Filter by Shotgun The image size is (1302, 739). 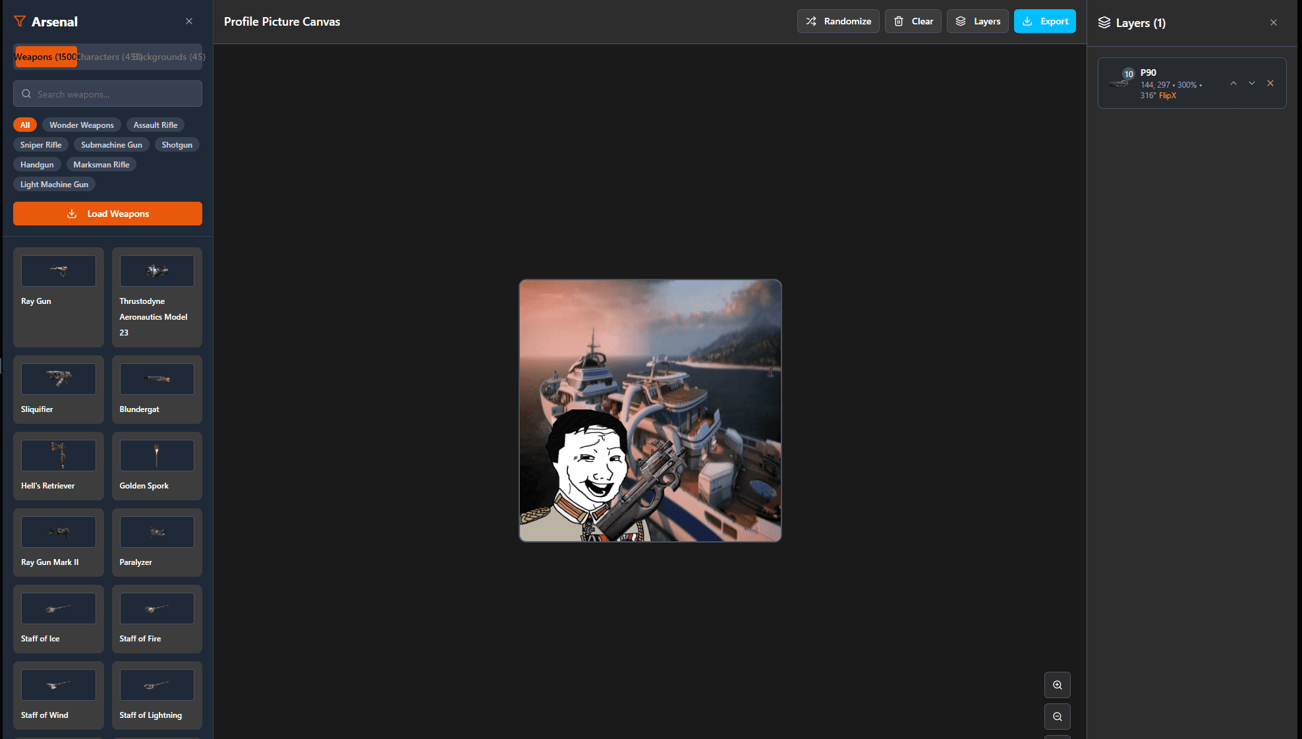point(177,144)
